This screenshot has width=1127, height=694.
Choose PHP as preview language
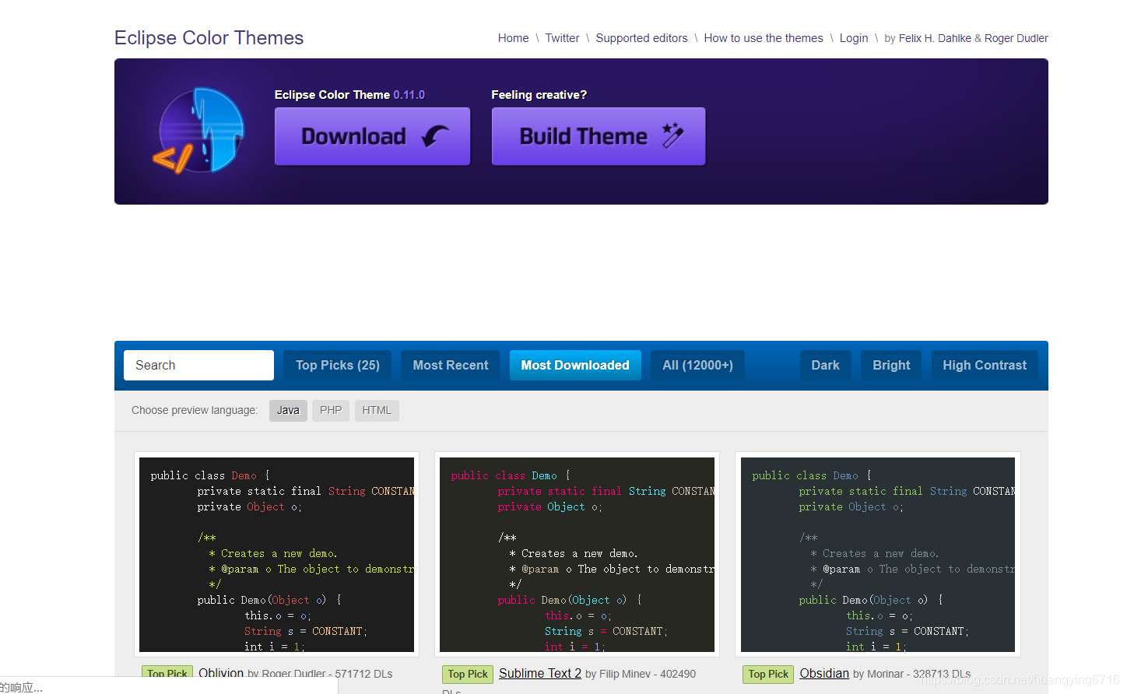tap(331, 410)
